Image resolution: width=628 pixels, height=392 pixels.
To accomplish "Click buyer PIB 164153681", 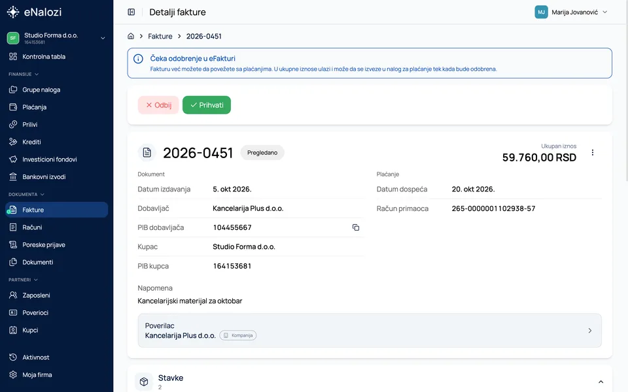I will (x=232, y=266).
